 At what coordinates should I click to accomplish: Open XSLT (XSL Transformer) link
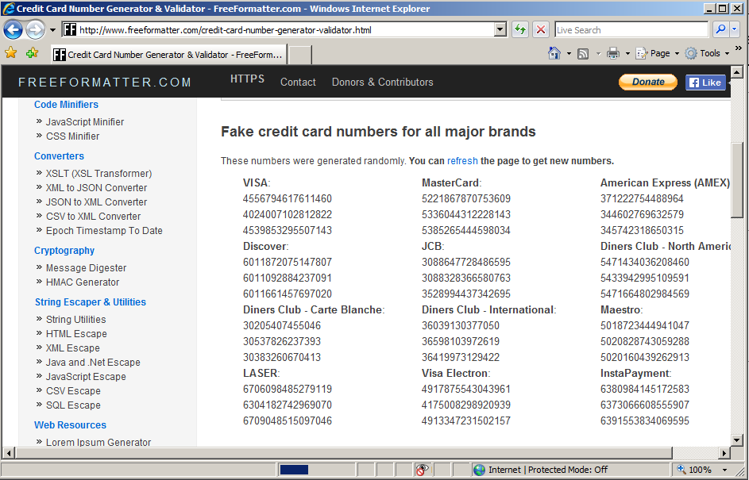click(x=98, y=173)
